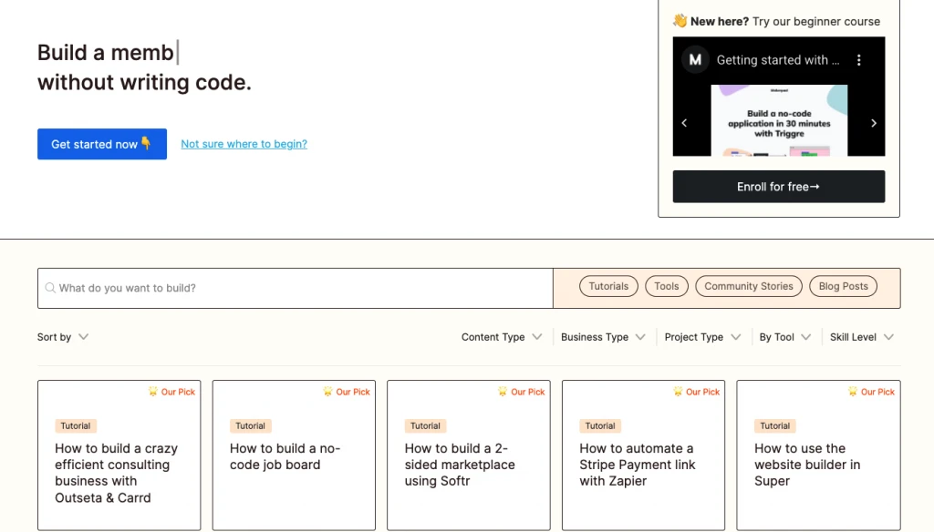
Task: Click Our Pick badge on consulting business card
Action: (171, 392)
